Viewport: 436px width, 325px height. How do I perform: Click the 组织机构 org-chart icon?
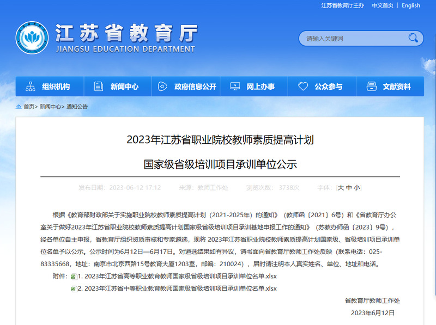point(31,87)
